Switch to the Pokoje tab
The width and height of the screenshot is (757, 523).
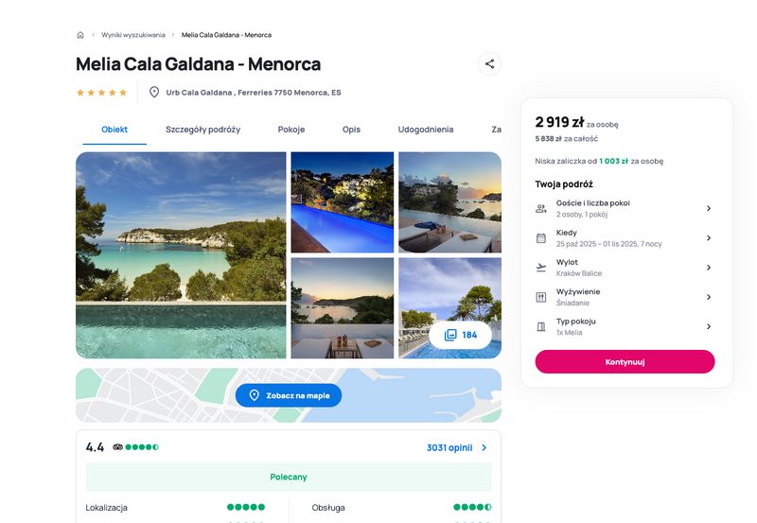(291, 130)
